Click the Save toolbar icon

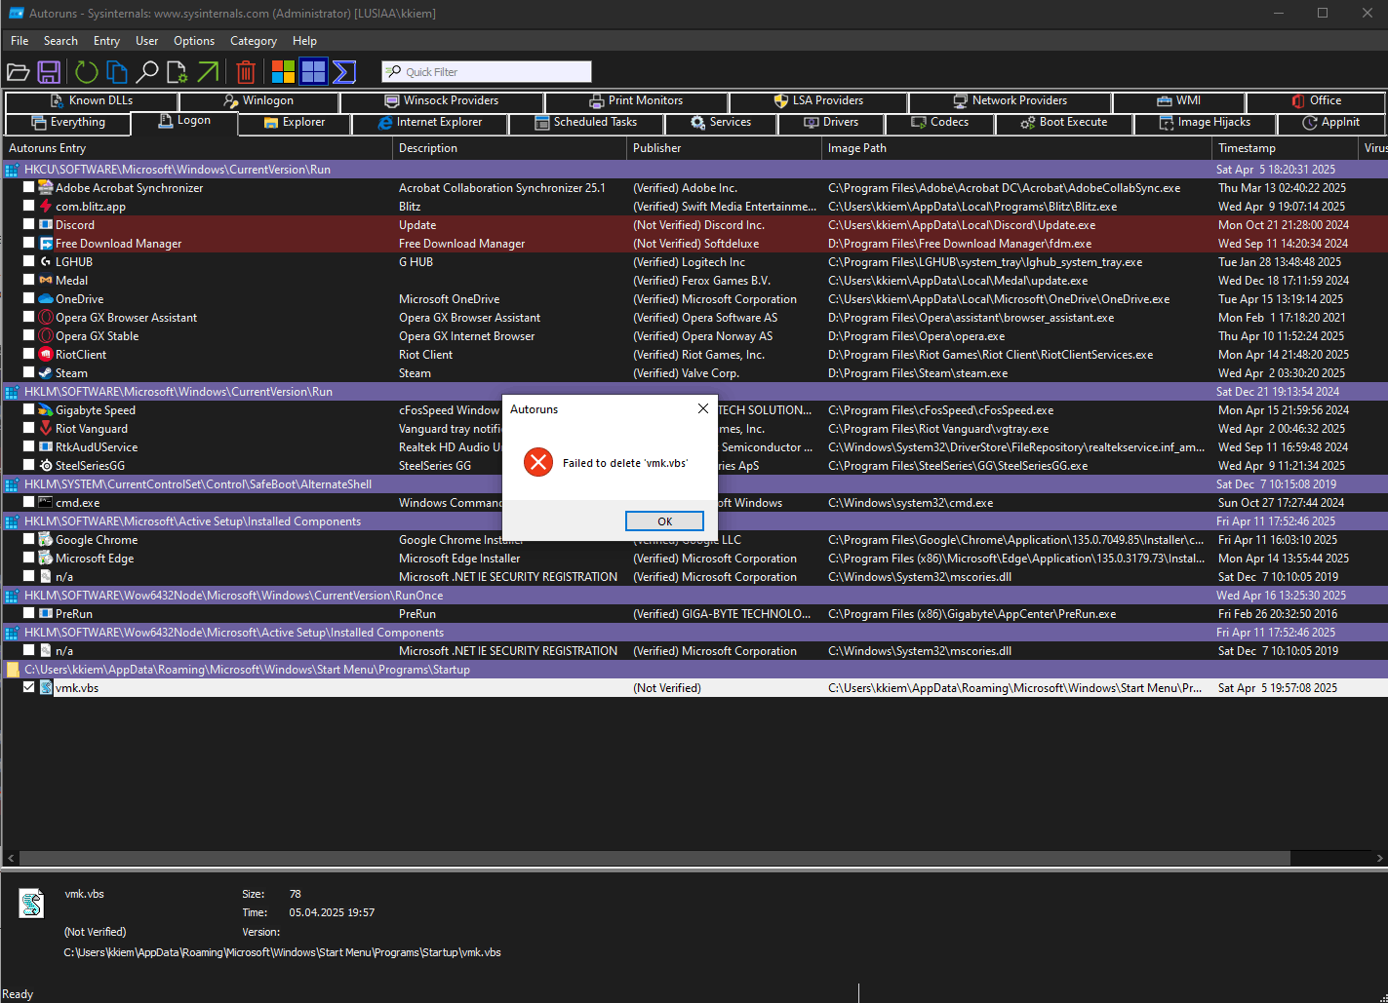coord(49,72)
